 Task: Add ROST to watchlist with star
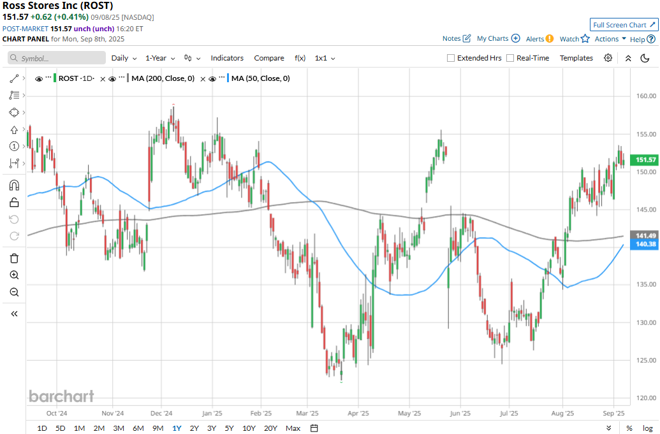tap(585, 39)
